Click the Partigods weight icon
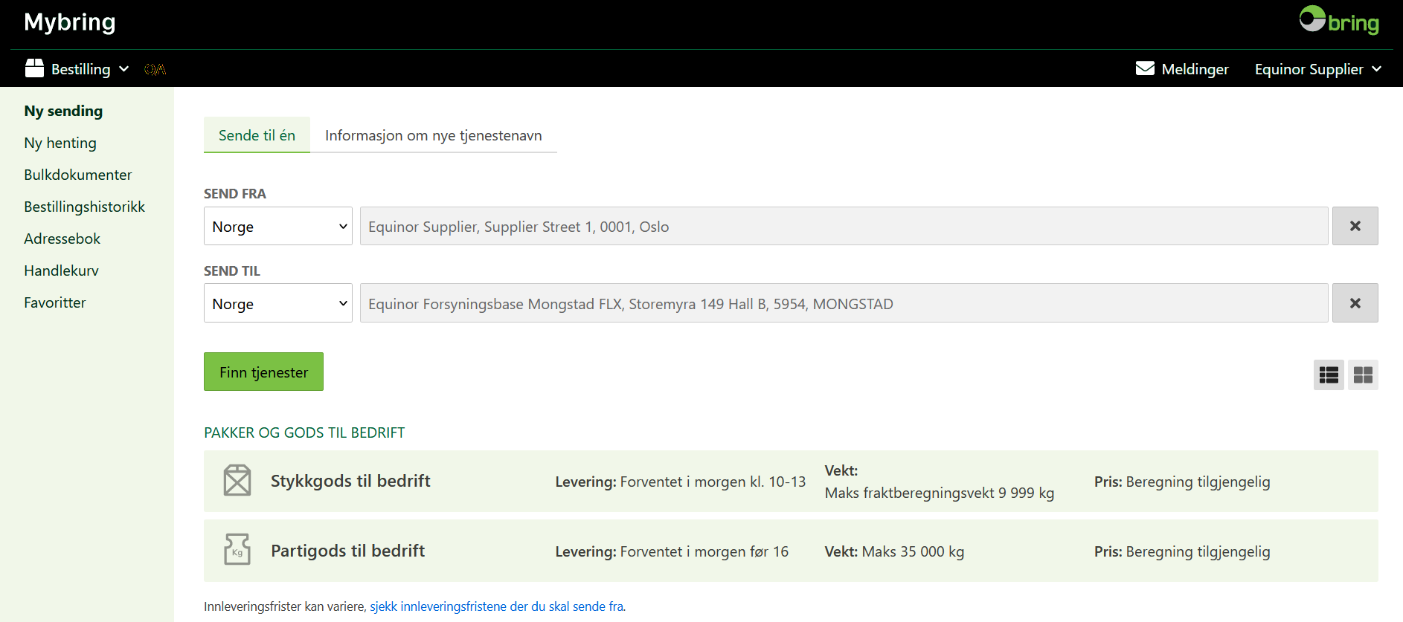Screen dimensions: 1403x622 [237, 550]
